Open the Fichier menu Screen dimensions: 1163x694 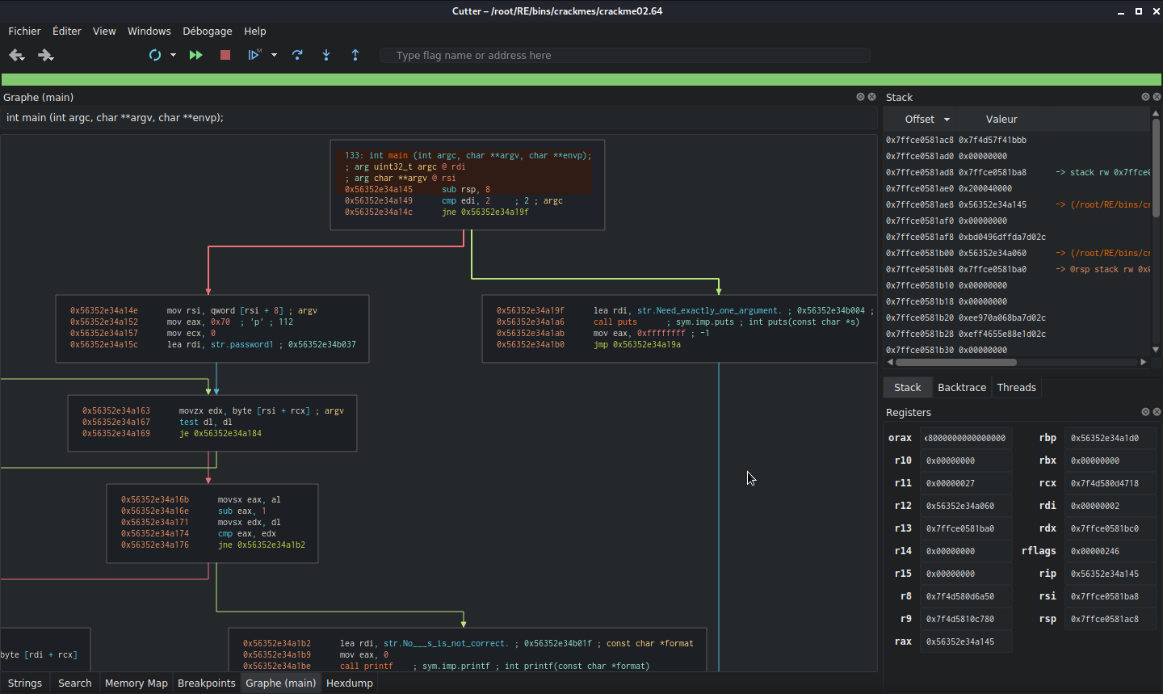24,31
